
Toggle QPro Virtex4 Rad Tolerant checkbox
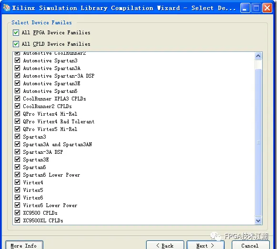[x=17, y=121]
